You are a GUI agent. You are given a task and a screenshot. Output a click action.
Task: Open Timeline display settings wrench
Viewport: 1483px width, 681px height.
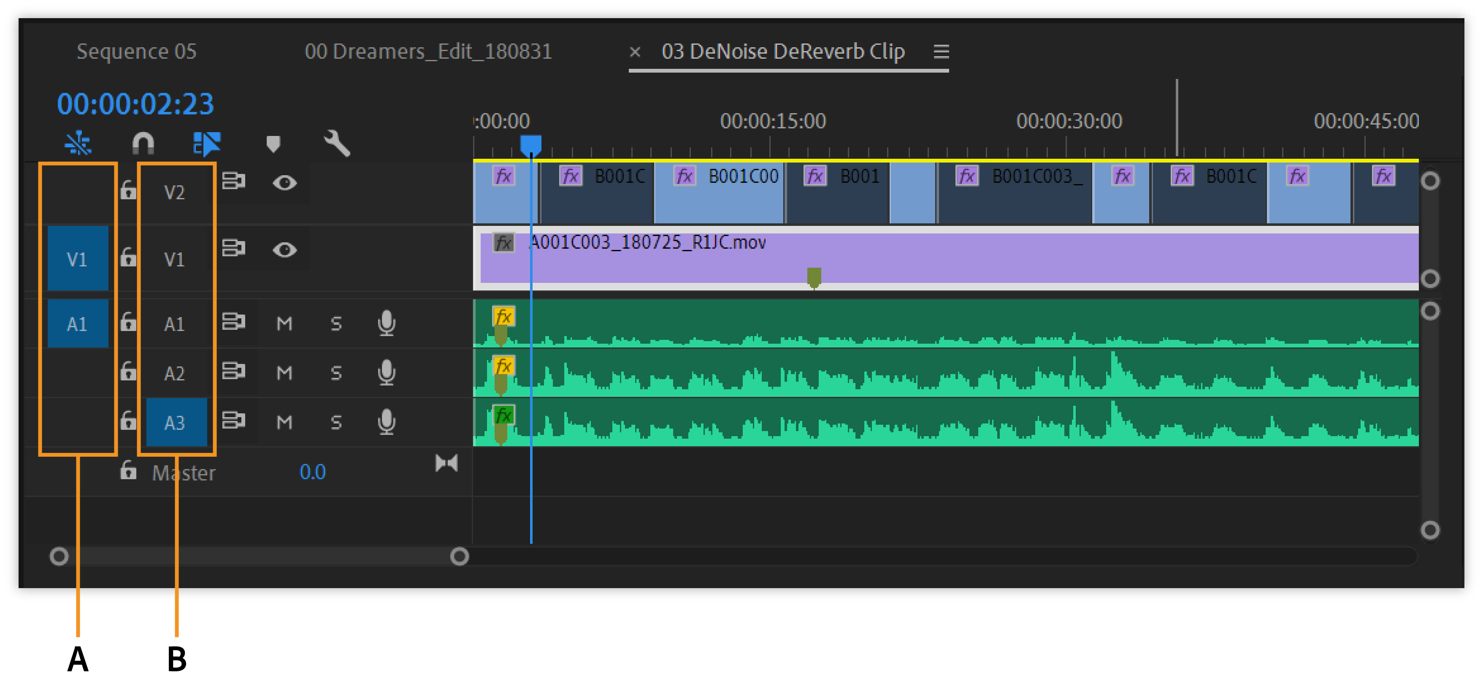coord(337,143)
